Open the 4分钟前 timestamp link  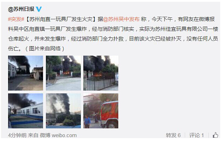17,135
